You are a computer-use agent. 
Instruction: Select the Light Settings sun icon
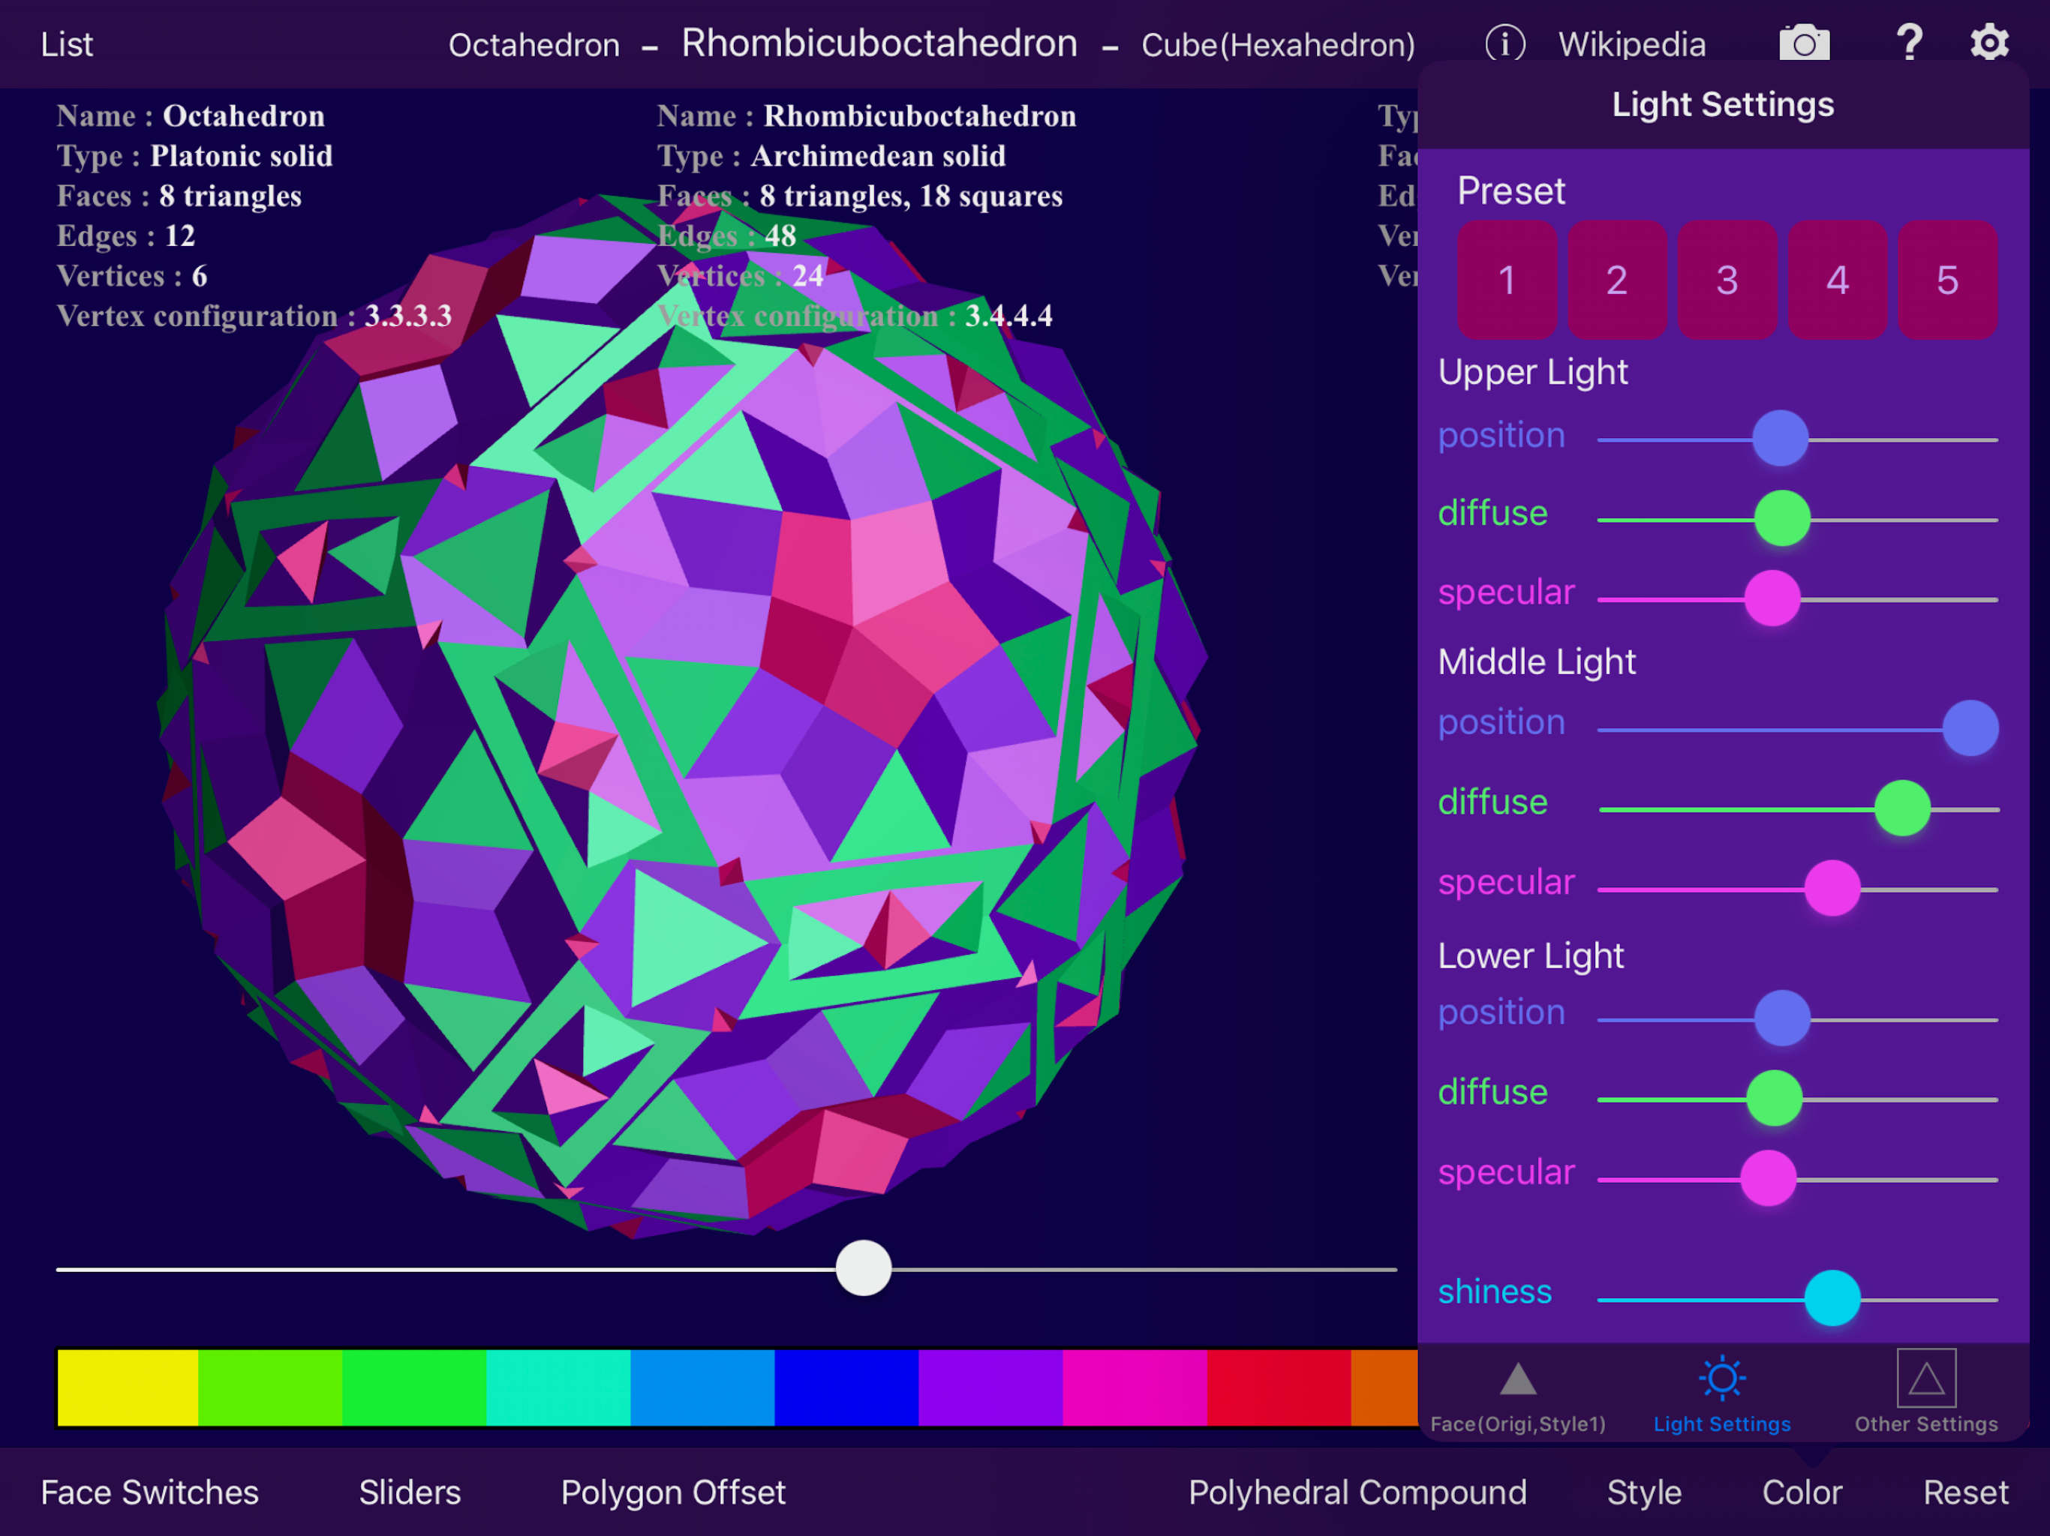[1722, 1378]
